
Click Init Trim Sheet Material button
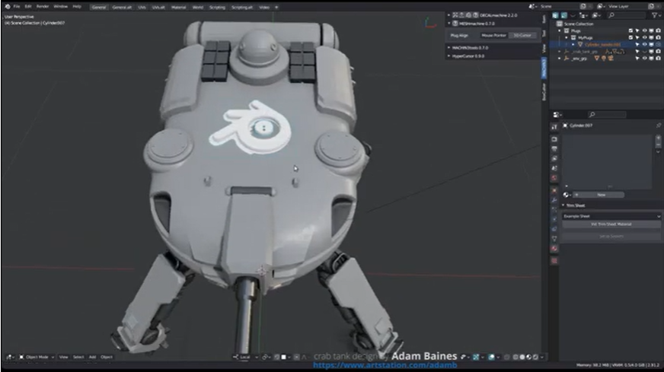coord(611,224)
